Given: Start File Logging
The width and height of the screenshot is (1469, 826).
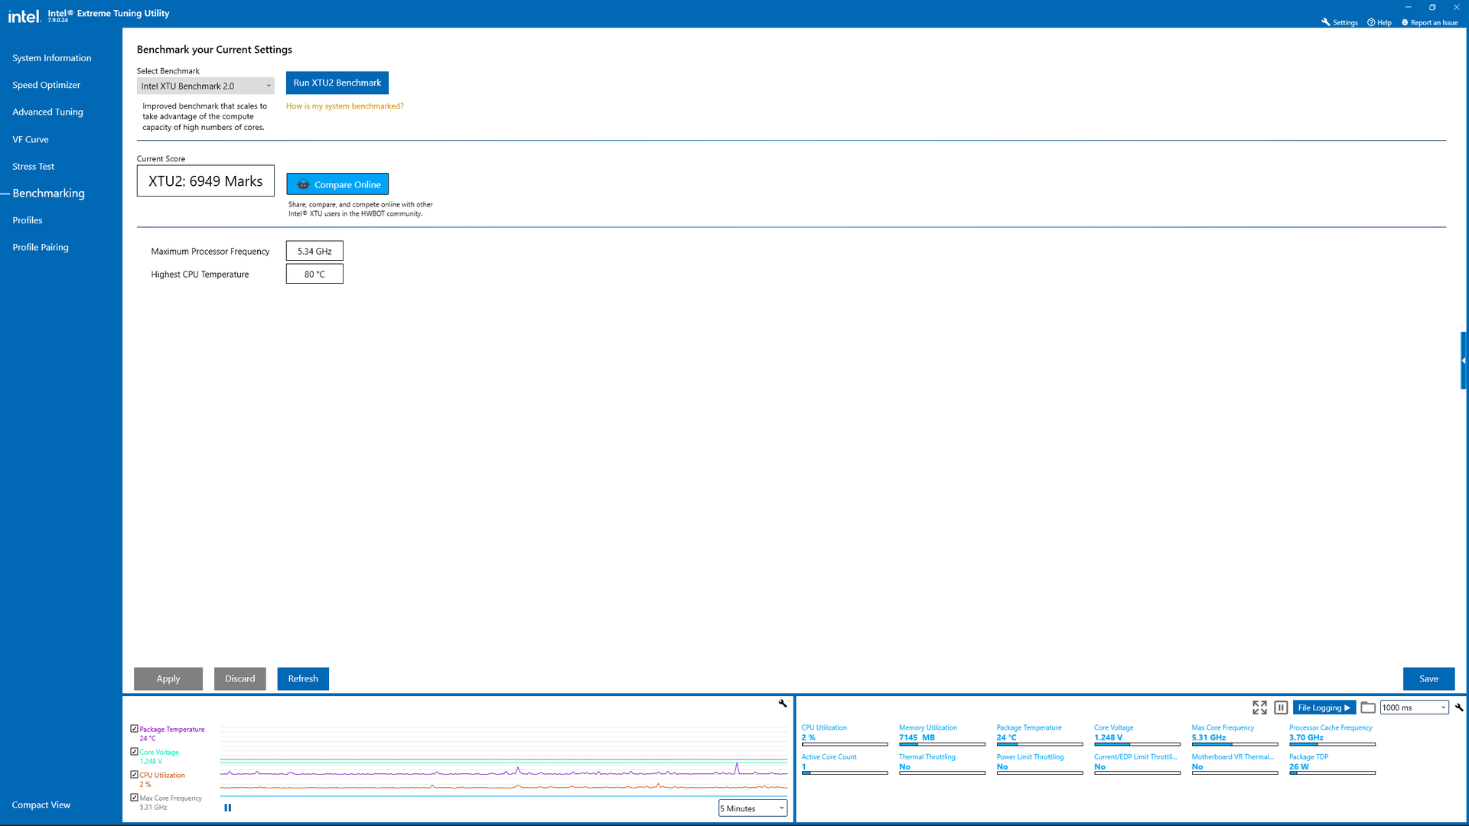Looking at the screenshot, I should [1324, 707].
